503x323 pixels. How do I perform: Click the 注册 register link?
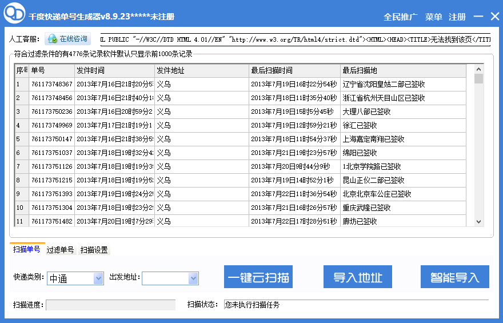click(457, 17)
